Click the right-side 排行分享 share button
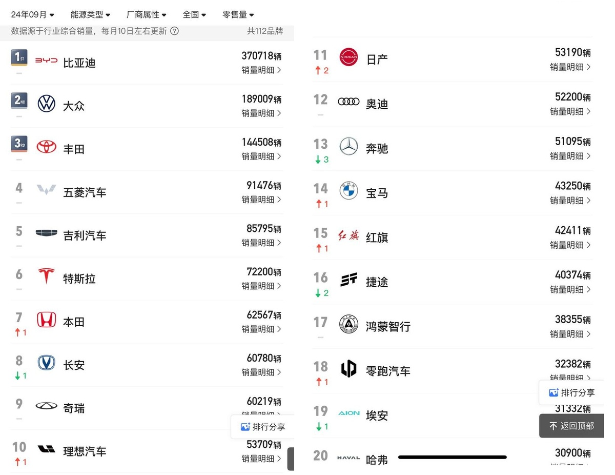The width and height of the screenshot is (615, 475). coord(571,393)
